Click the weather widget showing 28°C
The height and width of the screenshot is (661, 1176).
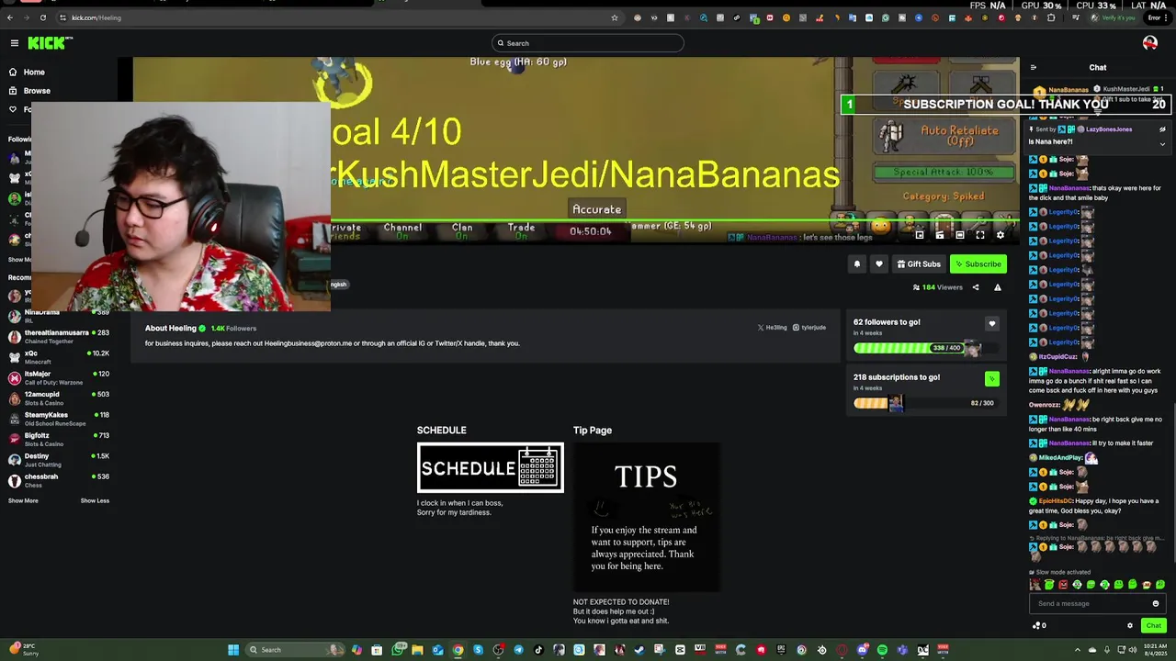coord(25,650)
